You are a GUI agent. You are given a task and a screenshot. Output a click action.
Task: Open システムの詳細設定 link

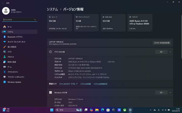(100, 84)
